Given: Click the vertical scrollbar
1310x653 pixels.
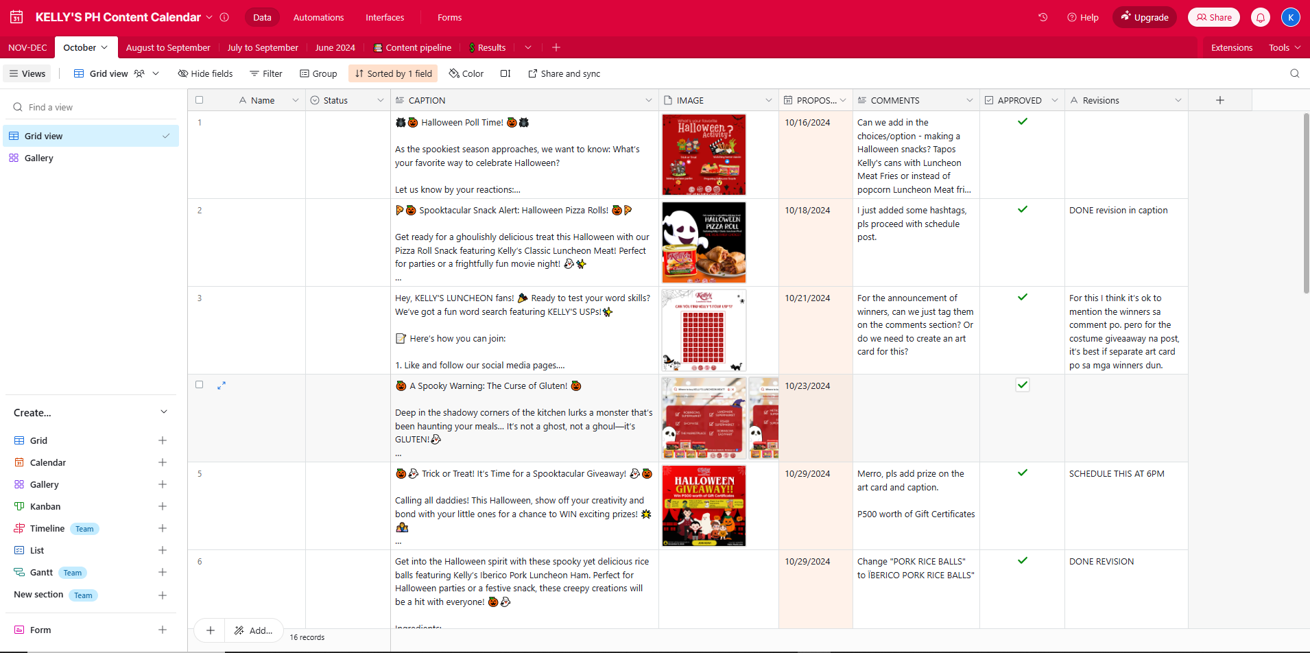Looking at the screenshot, I should click(x=1306, y=204).
